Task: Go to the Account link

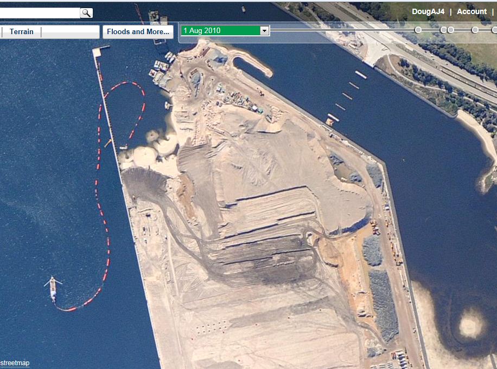Action: (x=471, y=11)
